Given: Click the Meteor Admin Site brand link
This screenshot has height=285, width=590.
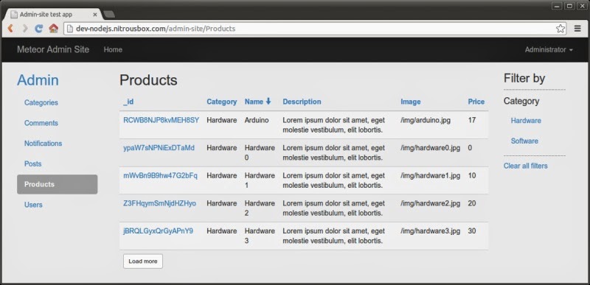Looking at the screenshot, I should point(53,49).
